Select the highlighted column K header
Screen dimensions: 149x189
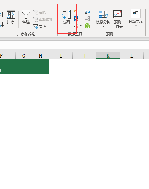click(108, 55)
